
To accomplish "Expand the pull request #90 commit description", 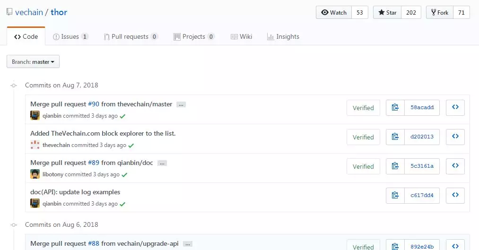I will point(181,105).
